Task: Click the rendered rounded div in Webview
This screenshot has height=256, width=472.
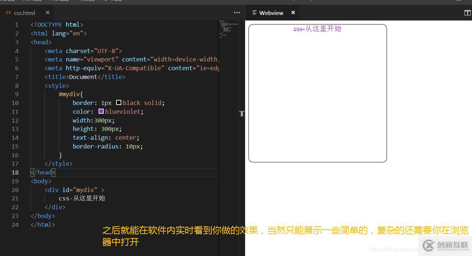Action: (317, 93)
